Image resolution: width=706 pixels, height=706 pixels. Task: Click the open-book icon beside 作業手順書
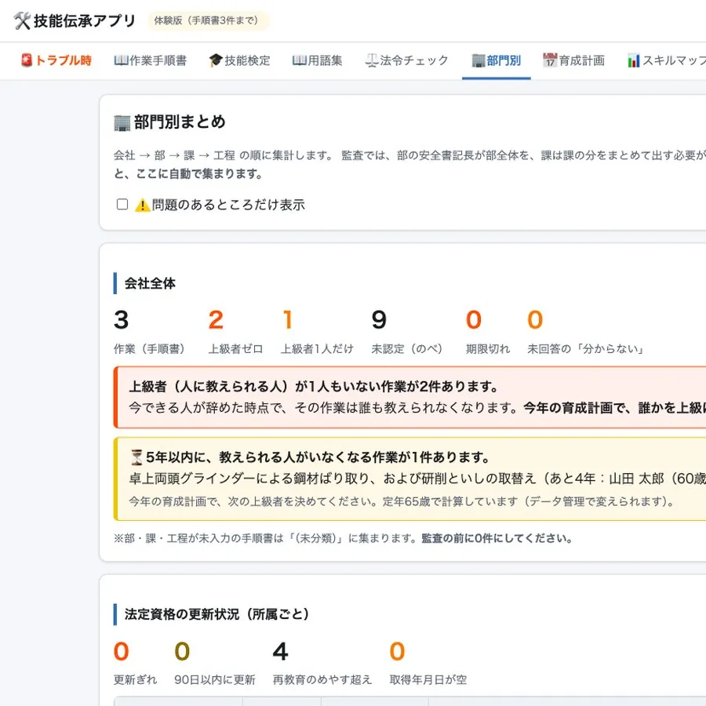pos(121,60)
